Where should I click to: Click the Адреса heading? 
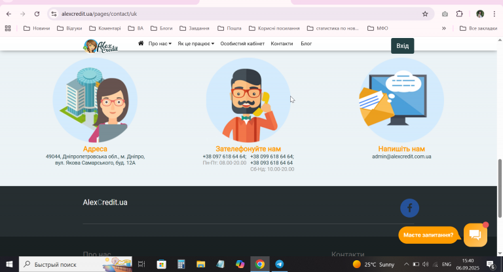95,149
